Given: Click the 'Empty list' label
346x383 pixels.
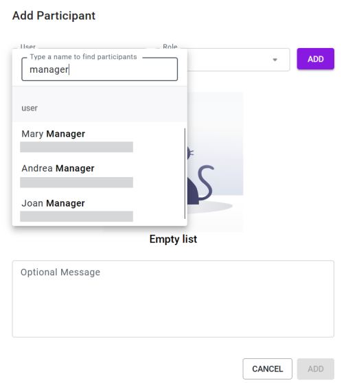Looking at the screenshot, I should (x=173, y=239).
